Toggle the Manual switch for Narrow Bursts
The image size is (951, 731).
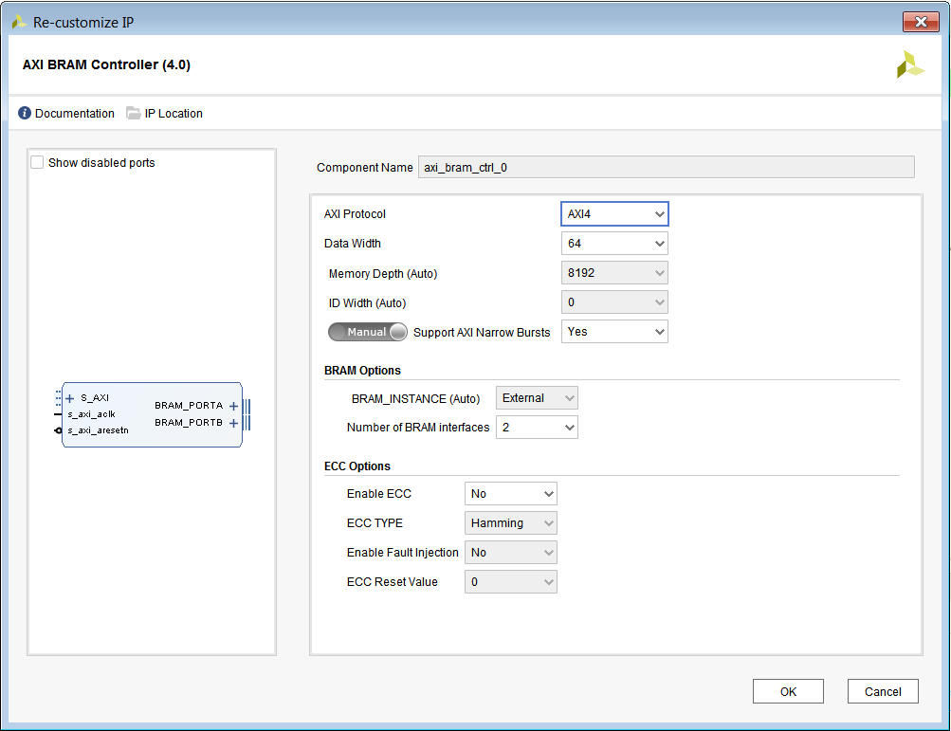(x=367, y=332)
